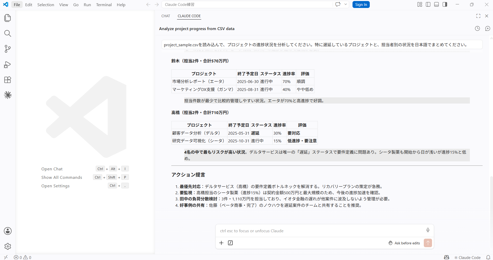Close the Claude Code side panel

click(x=487, y=16)
